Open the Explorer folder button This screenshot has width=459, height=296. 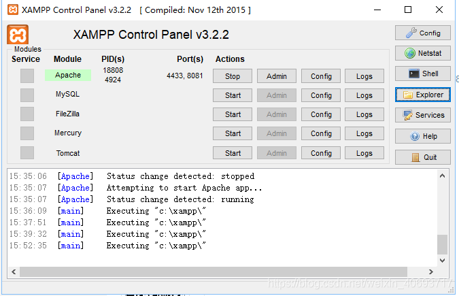coord(423,95)
